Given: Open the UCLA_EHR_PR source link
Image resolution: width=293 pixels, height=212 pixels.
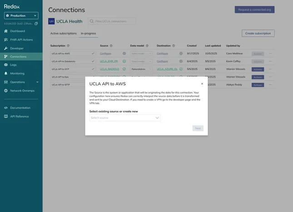Looking at the screenshot, I should (x=109, y=61).
